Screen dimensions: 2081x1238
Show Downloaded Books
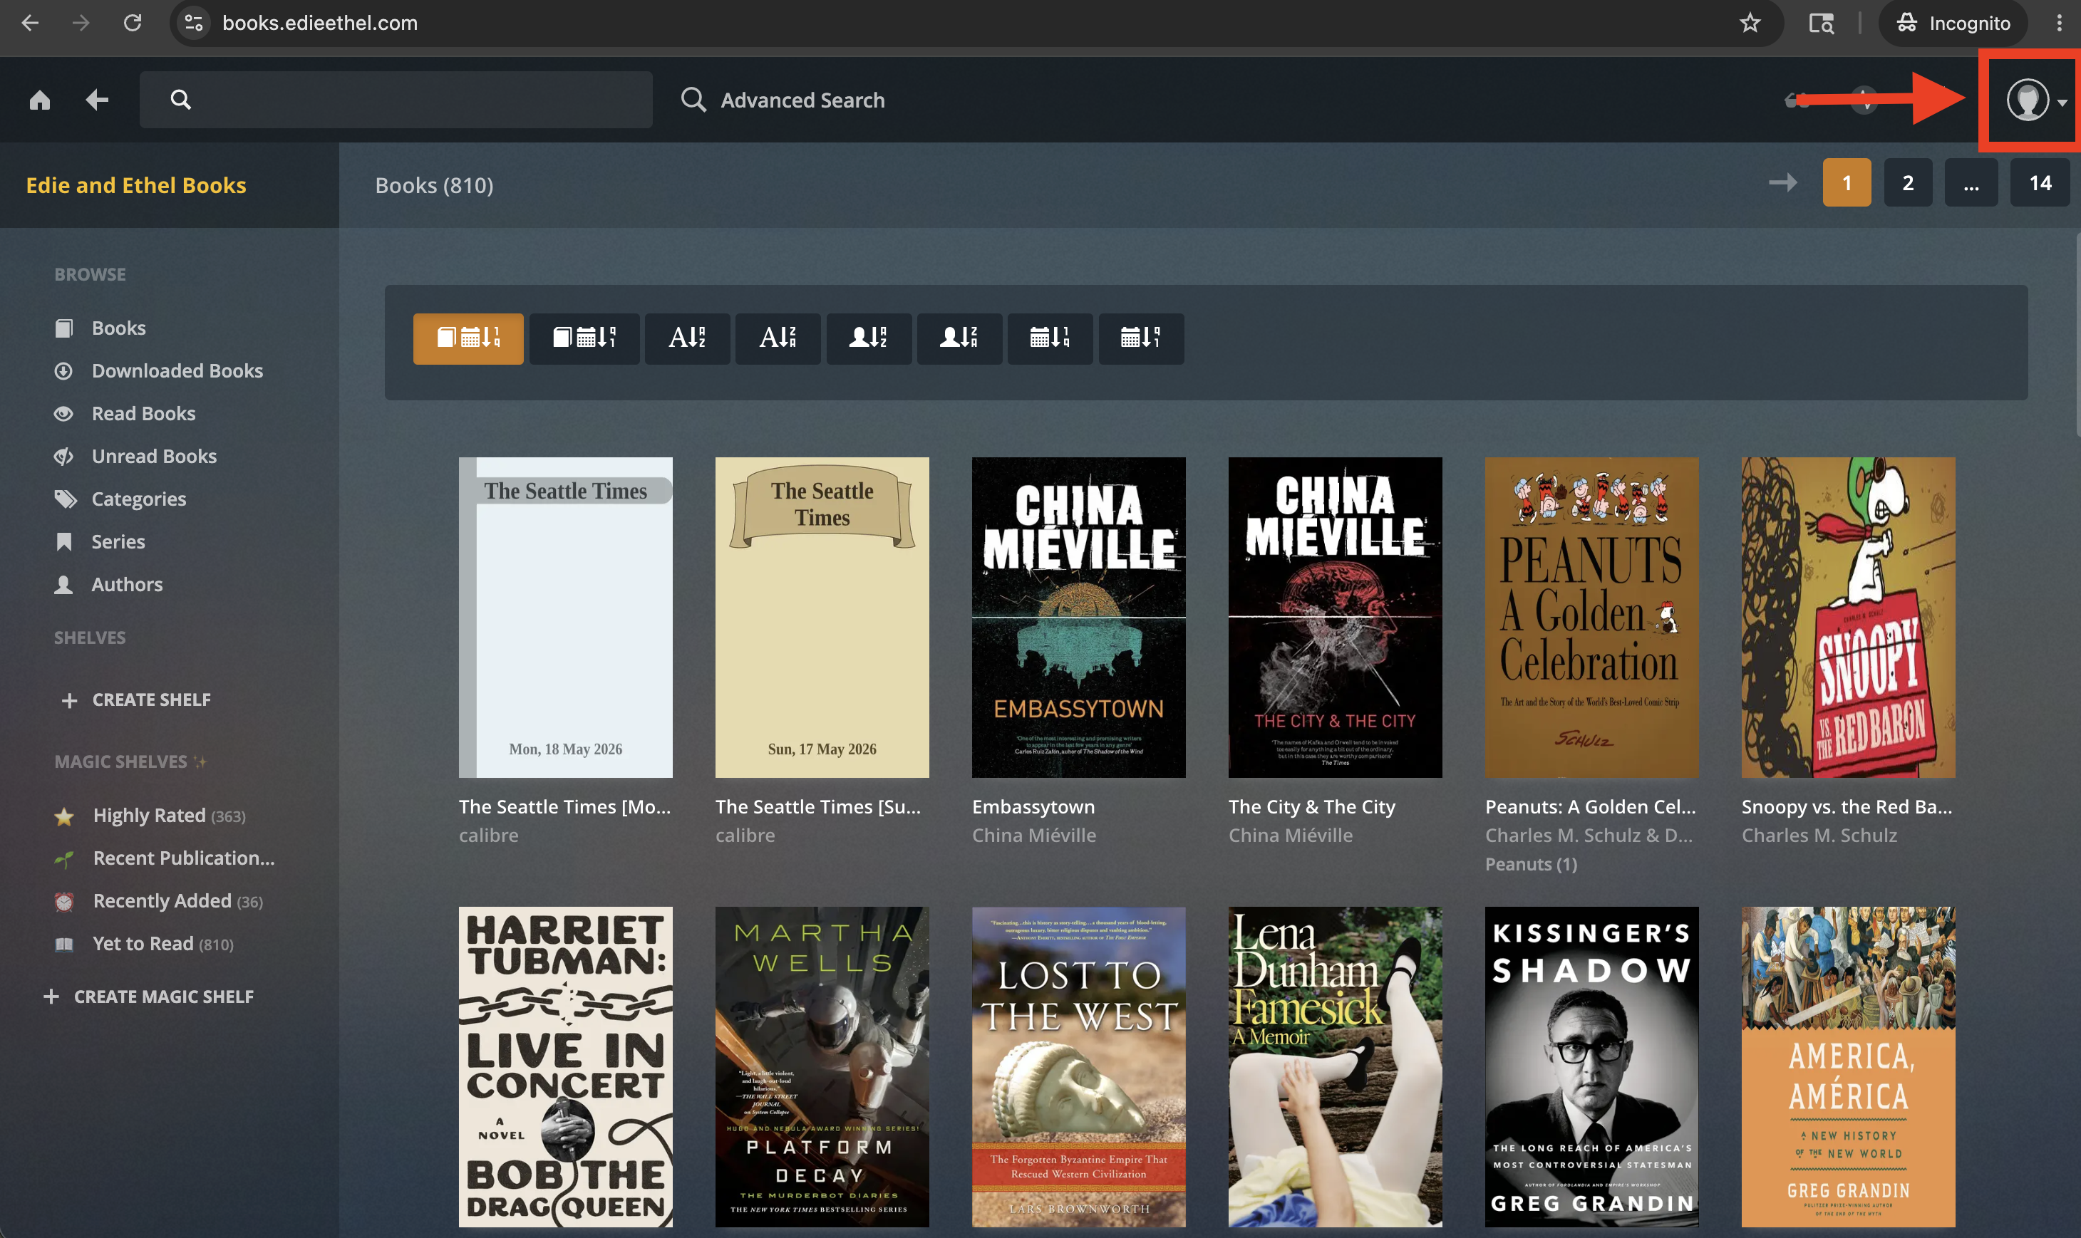click(x=158, y=370)
